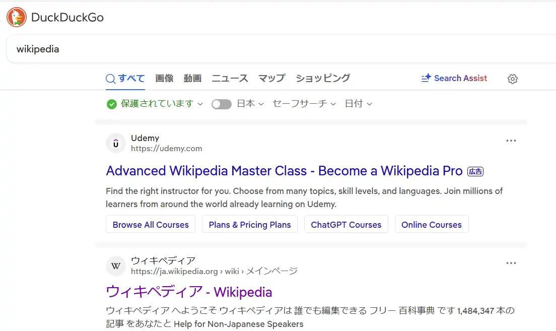Select the ショッピング tab
The width and height of the screenshot is (556, 331).
(x=323, y=78)
